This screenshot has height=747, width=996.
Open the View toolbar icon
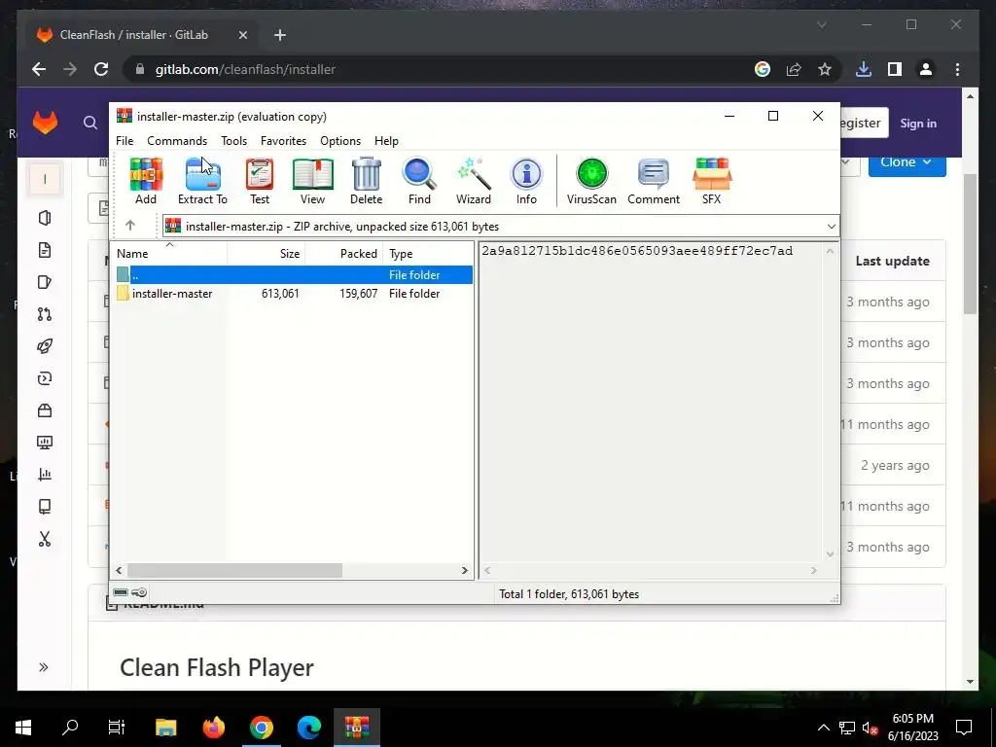(312, 181)
